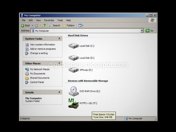Click the Hard Disk Drives group header

pos(78,35)
